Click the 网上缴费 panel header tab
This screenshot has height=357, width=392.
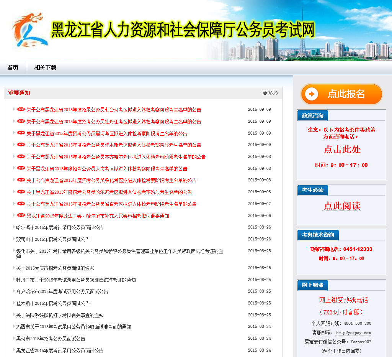tap(312, 285)
